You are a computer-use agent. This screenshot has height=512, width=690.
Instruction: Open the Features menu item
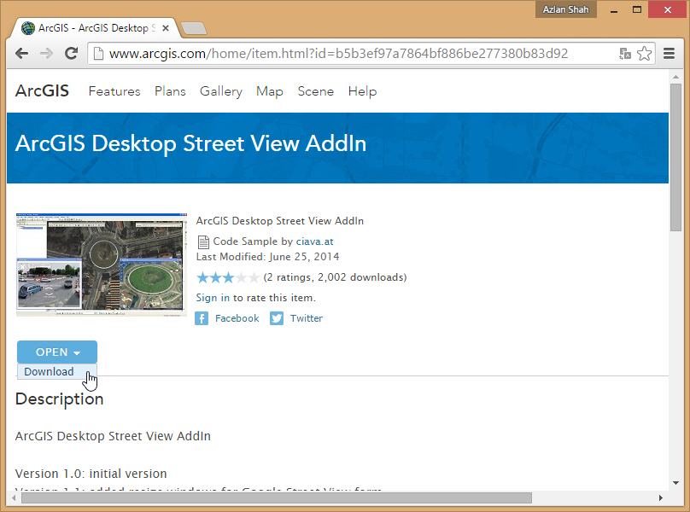(x=114, y=91)
